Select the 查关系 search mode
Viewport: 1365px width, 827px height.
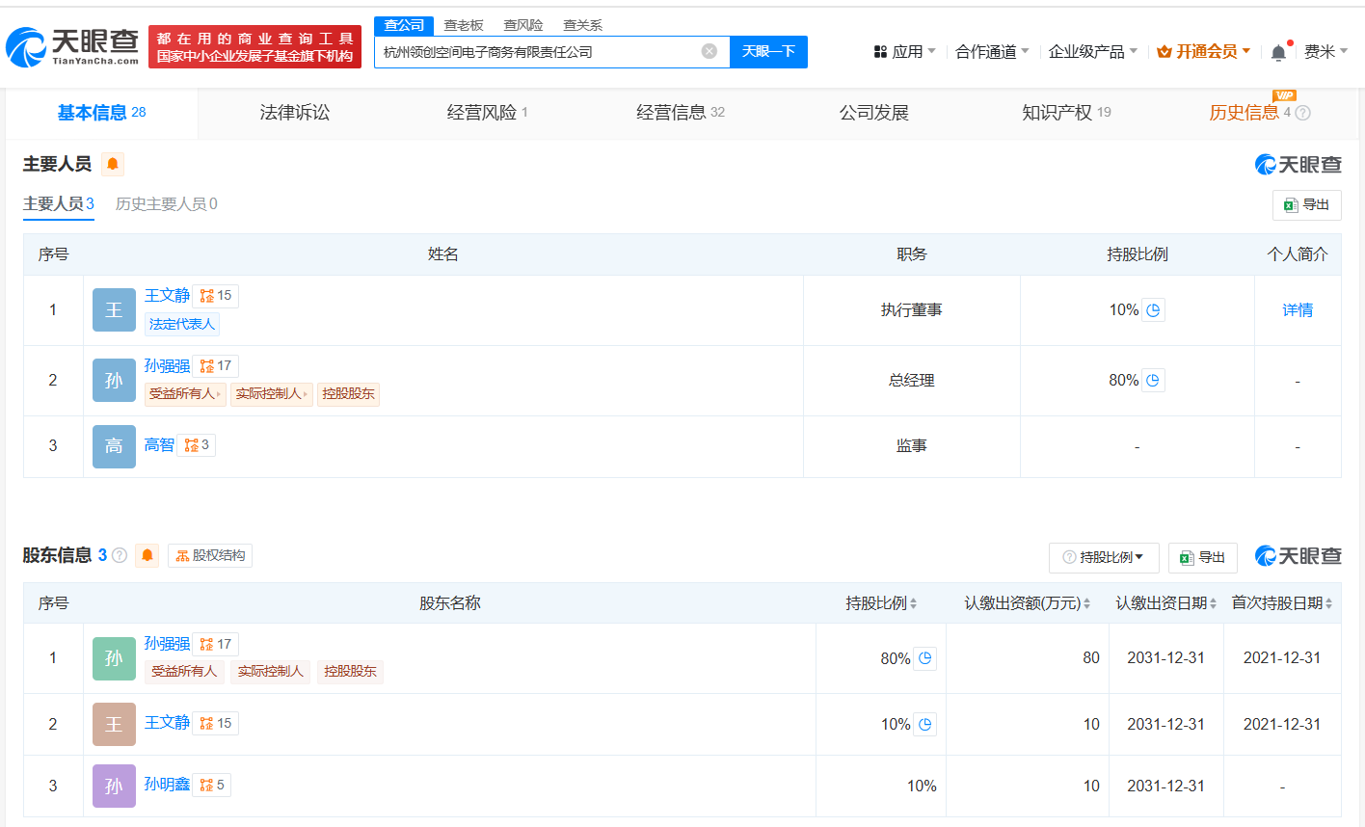click(583, 25)
